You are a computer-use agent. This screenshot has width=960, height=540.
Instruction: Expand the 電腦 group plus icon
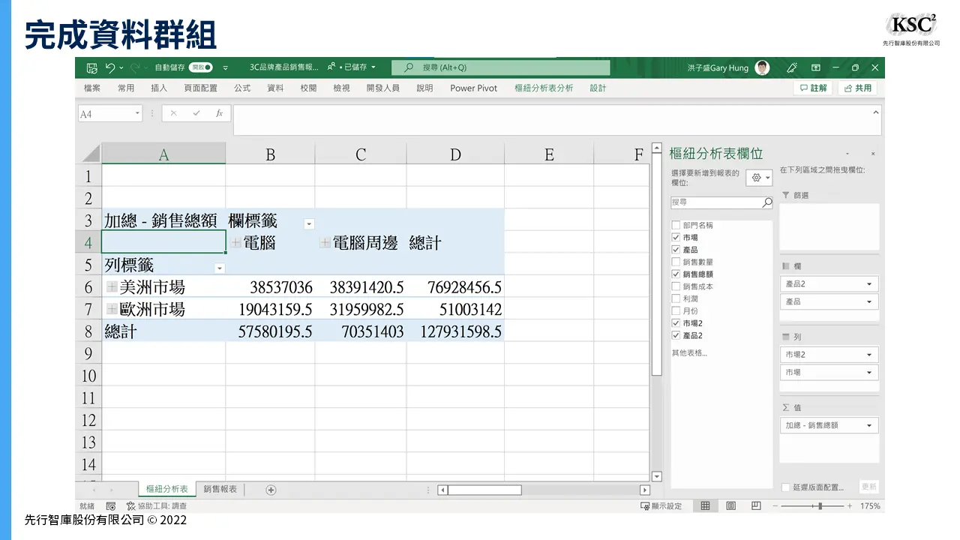point(236,242)
